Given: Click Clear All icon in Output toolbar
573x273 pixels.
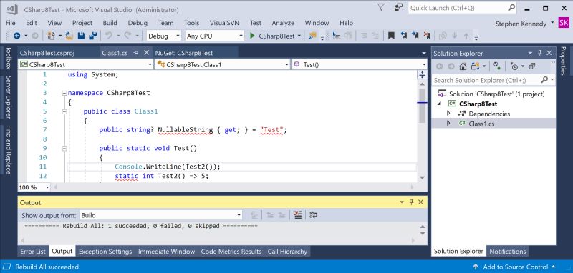Looking at the screenshot, I should (298, 215).
